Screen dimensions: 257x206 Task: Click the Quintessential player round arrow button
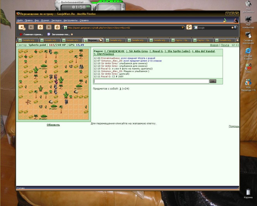coord(123,7)
